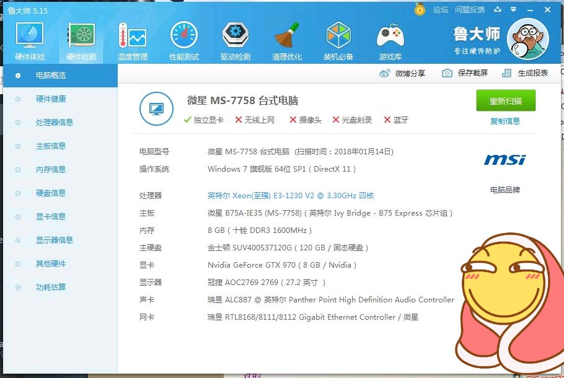Click the 微星 B75A-IE35 motherboard text

coord(330,213)
